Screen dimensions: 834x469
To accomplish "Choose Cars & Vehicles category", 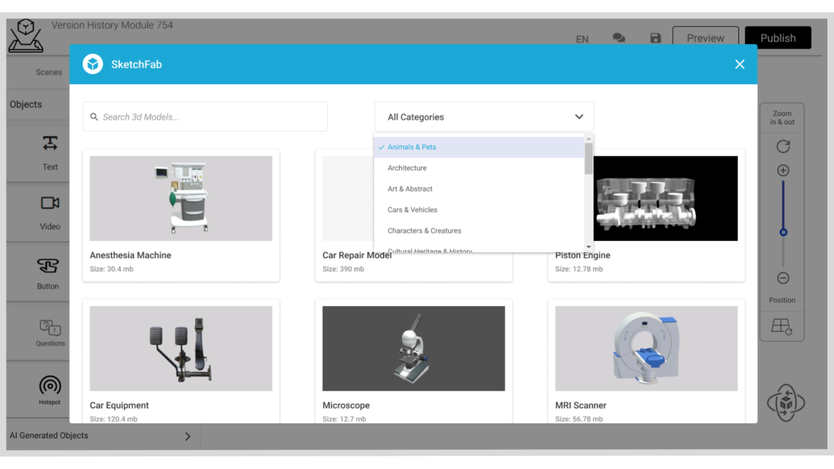I will [479, 210].
